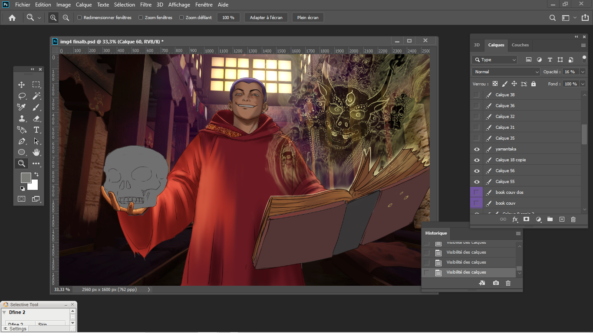Open the layer filter Type dropdown
The image size is (593, 333).
[495, 60]
